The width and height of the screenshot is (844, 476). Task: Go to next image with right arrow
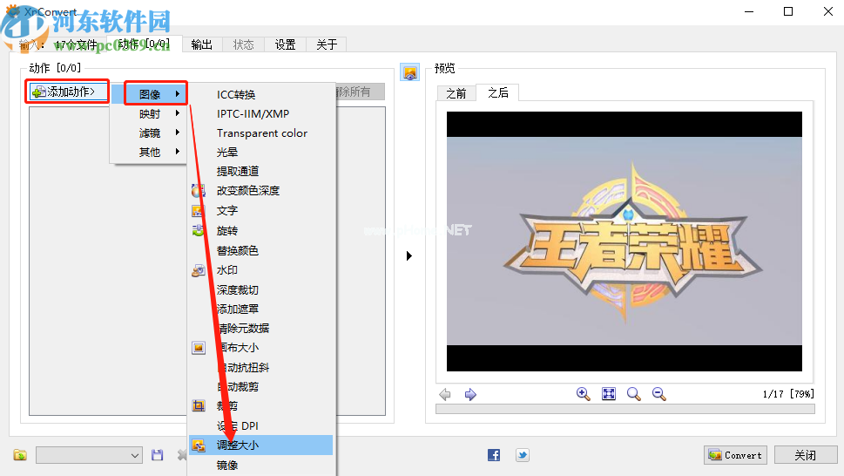[470, 394]
